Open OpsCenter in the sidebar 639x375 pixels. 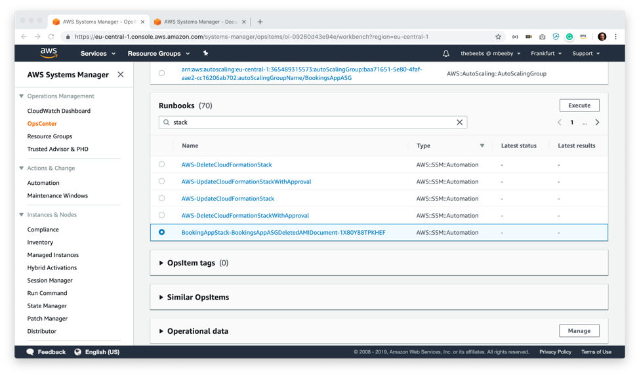tap(42, 123)
